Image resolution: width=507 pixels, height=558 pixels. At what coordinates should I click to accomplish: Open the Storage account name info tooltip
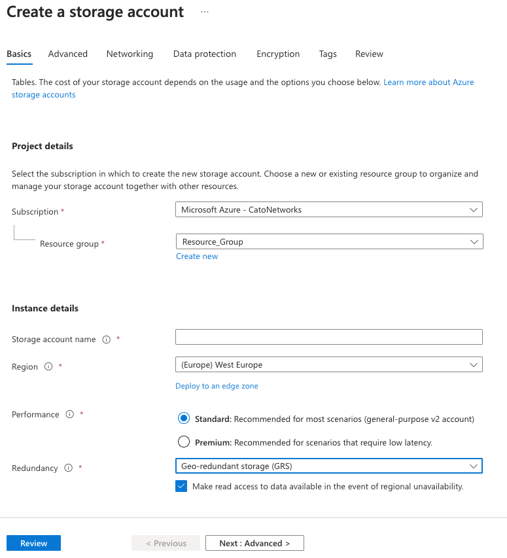(x=105, y=339)
